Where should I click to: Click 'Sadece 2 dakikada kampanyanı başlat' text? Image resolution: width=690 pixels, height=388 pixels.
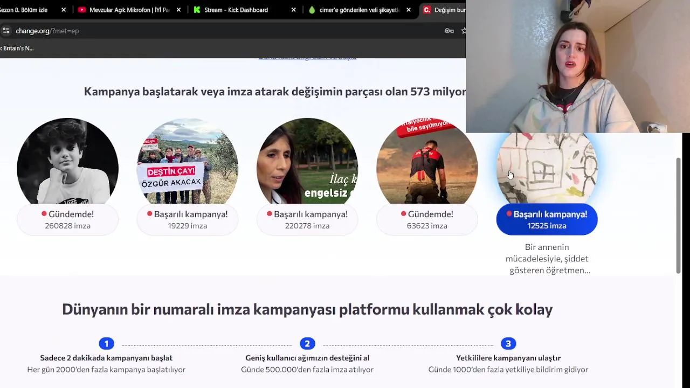coord(106,358)
